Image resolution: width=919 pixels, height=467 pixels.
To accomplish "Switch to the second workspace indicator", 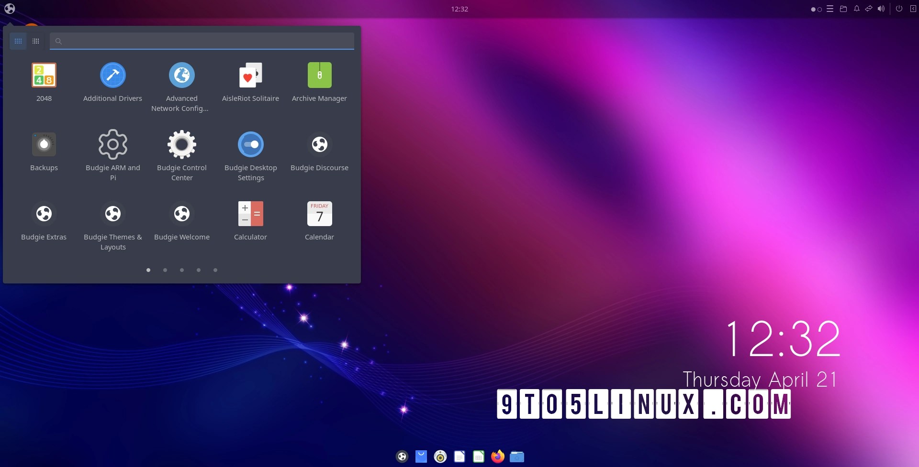I will click(x=819, y=10).
